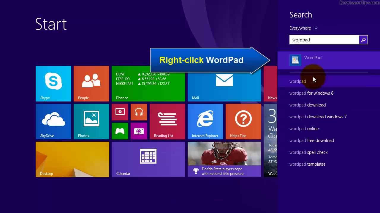Open the Internet Explorer tile
The height and width of the screenshot is (213, 380).
(x=205, y=122)
